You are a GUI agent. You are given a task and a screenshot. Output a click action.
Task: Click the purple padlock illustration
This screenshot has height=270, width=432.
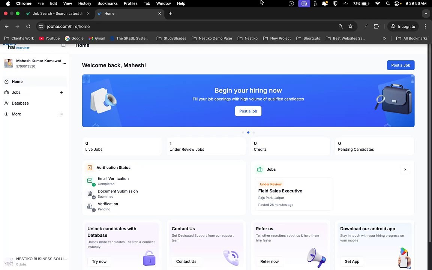[x=149, y=258]
